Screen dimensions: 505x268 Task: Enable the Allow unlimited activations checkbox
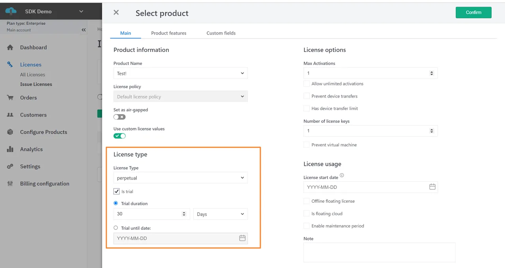click(307, 83)
